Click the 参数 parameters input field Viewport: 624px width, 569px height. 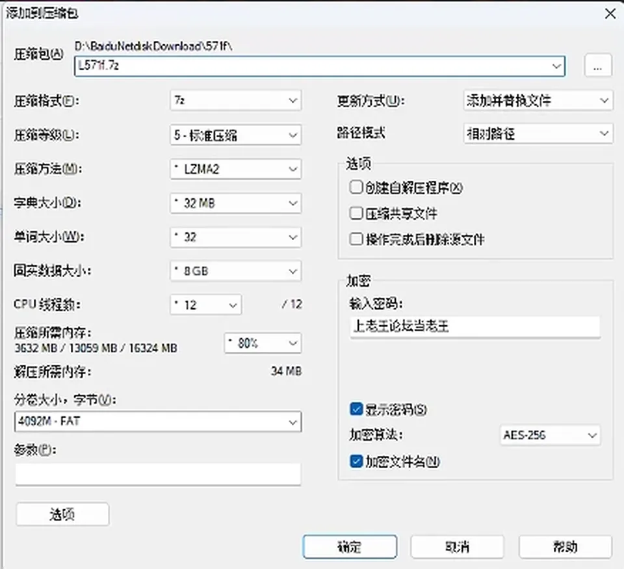click(158, 473)
